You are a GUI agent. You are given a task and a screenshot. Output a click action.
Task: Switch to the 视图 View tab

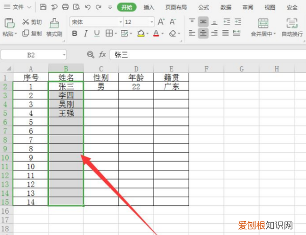(x=270, y=8)
